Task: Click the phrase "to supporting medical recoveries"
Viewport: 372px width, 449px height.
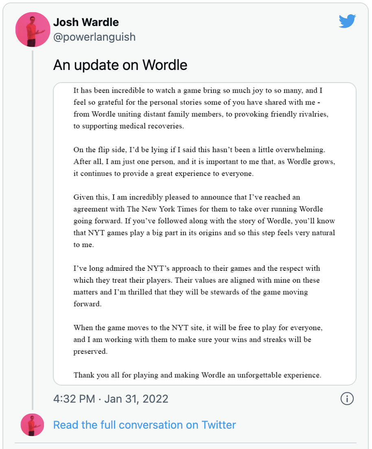Action: (x=129, y=126)
